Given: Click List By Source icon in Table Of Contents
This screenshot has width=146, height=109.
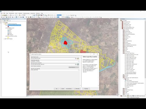Looking at the screenshot, I should pyautogui.click(x=5, y=21).
